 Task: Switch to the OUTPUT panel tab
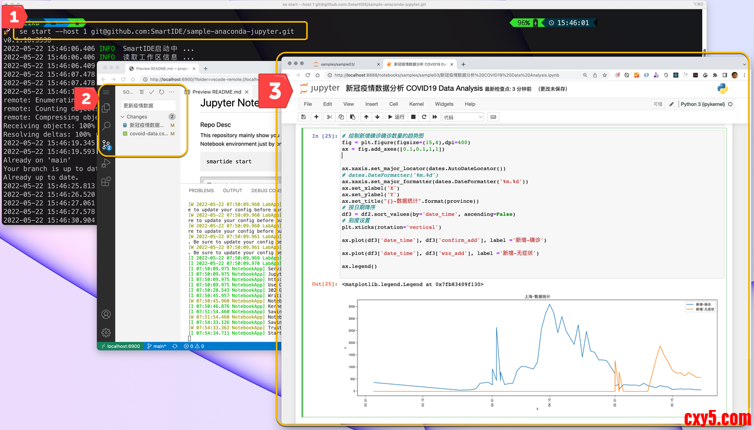point(232,191)
